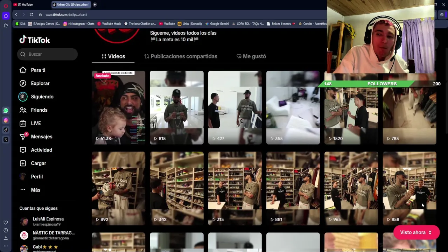Go back with the browser back arrow

pyautogui.click(x=16, y=15)
